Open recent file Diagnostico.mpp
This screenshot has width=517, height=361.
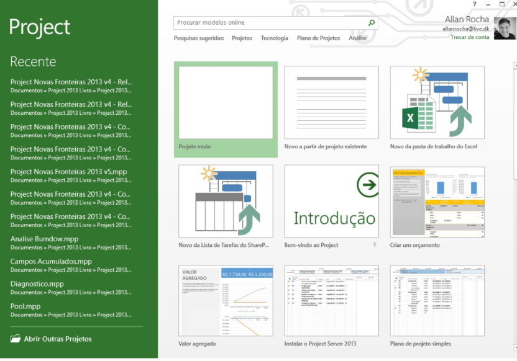37,284
